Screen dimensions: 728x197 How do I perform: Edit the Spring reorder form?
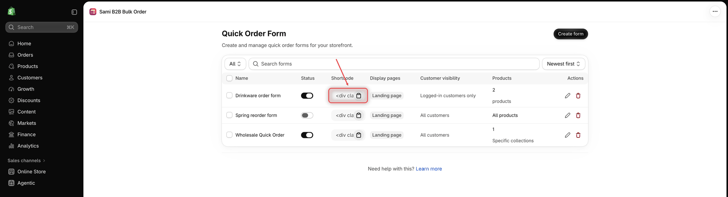[568, 115]
